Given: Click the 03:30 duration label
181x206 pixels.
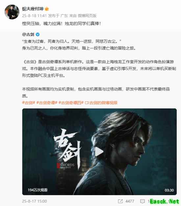Looking at the screenshot, I should (x=169, y=190).
